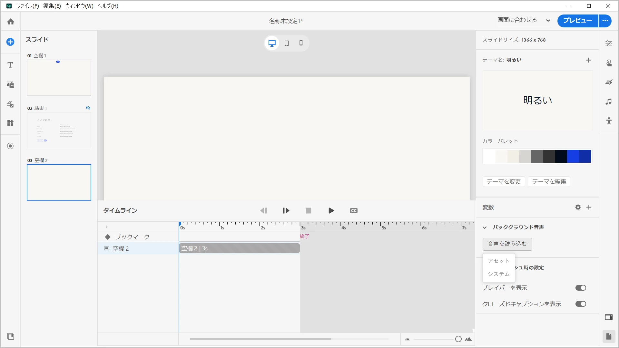Open the Interactive components tool
619x348 pixels.
pyautogui.click(x=10, y=104)
